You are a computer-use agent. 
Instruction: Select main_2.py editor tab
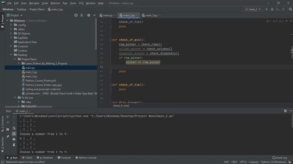pyautogui.click(x=129, y=15)
